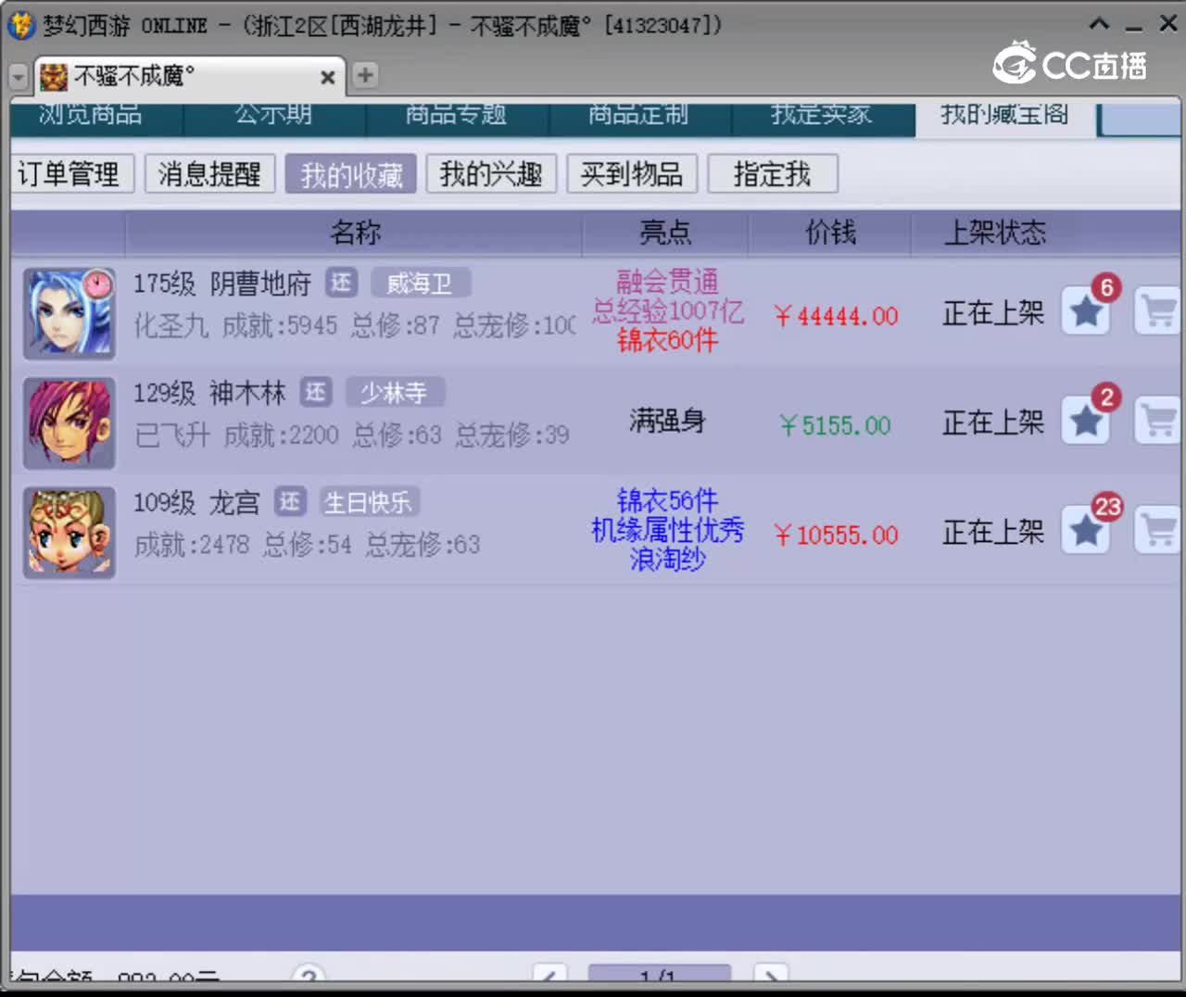Select 我的藏宝阁 top navigation
The height and width of the screenshot is (997, 1186).
1005,117
